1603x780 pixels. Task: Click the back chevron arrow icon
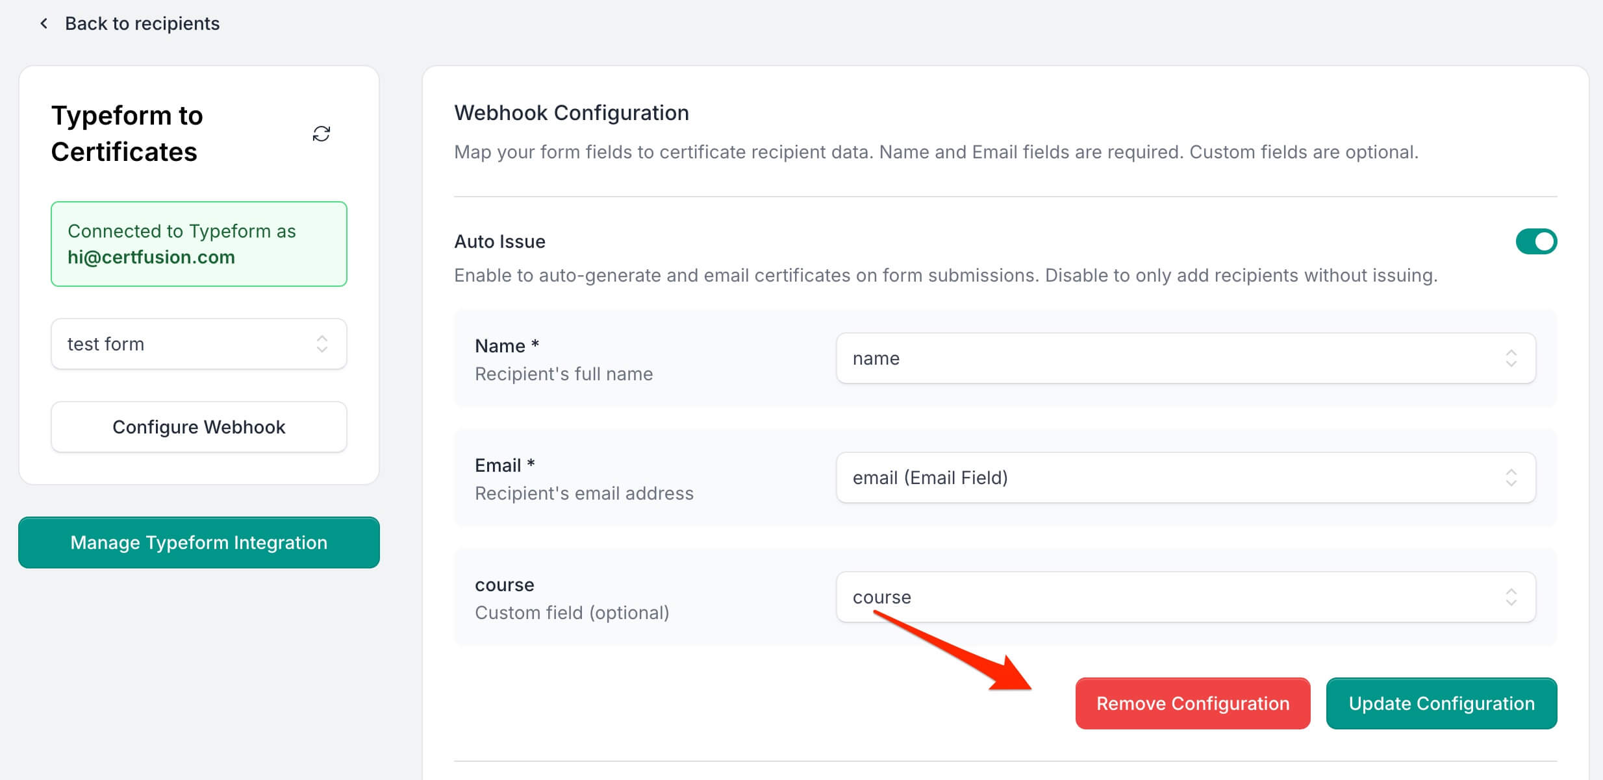44,24
